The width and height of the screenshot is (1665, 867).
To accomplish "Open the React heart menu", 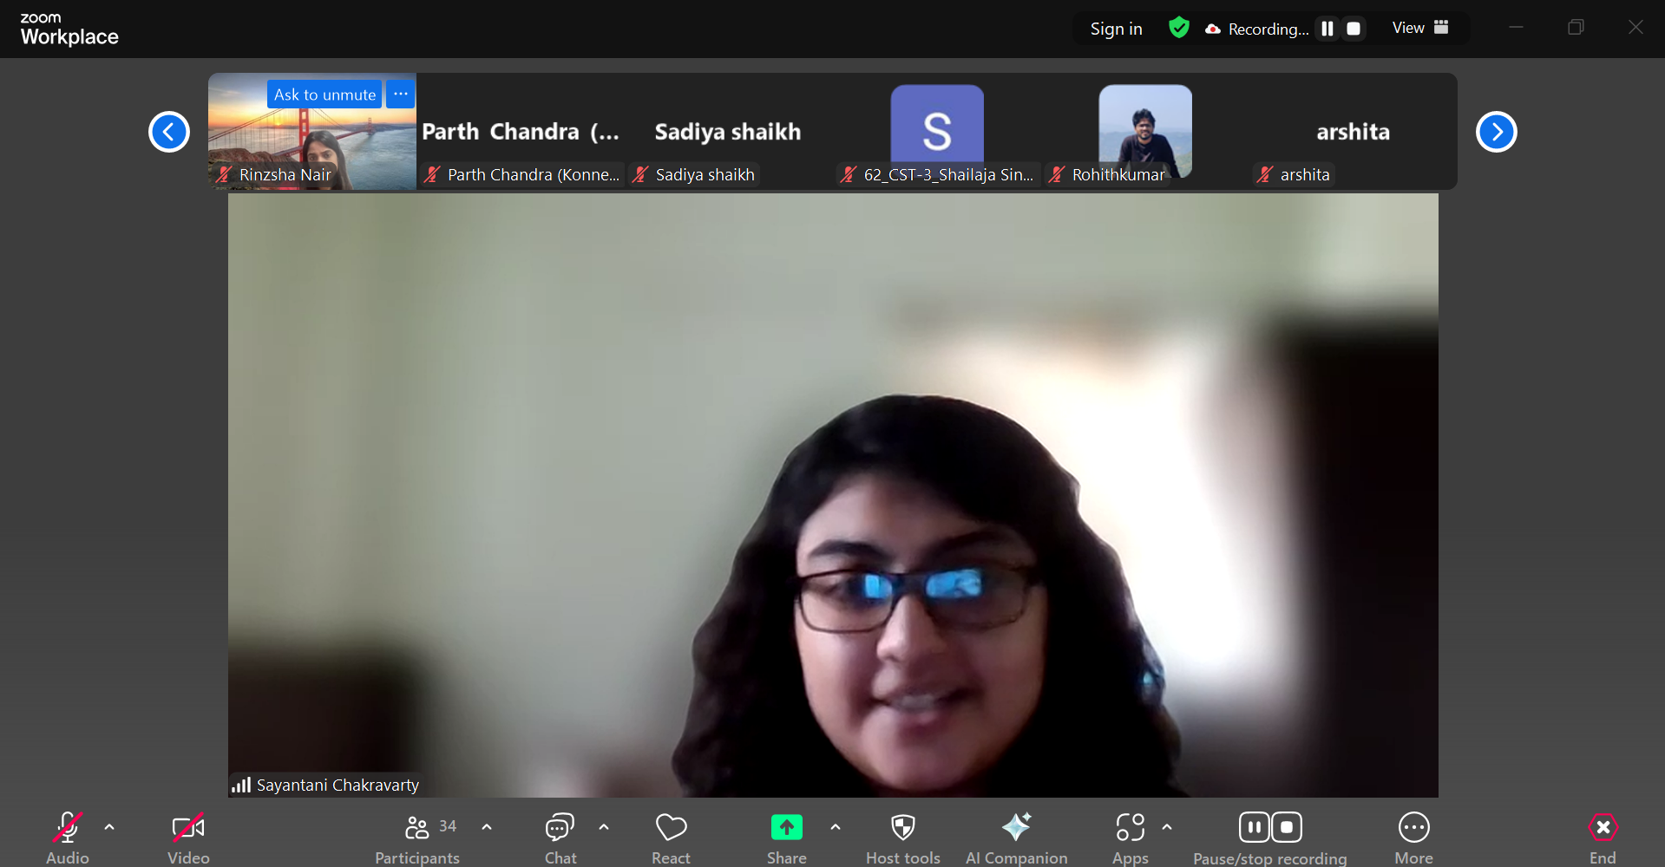I will coord(671,838).
